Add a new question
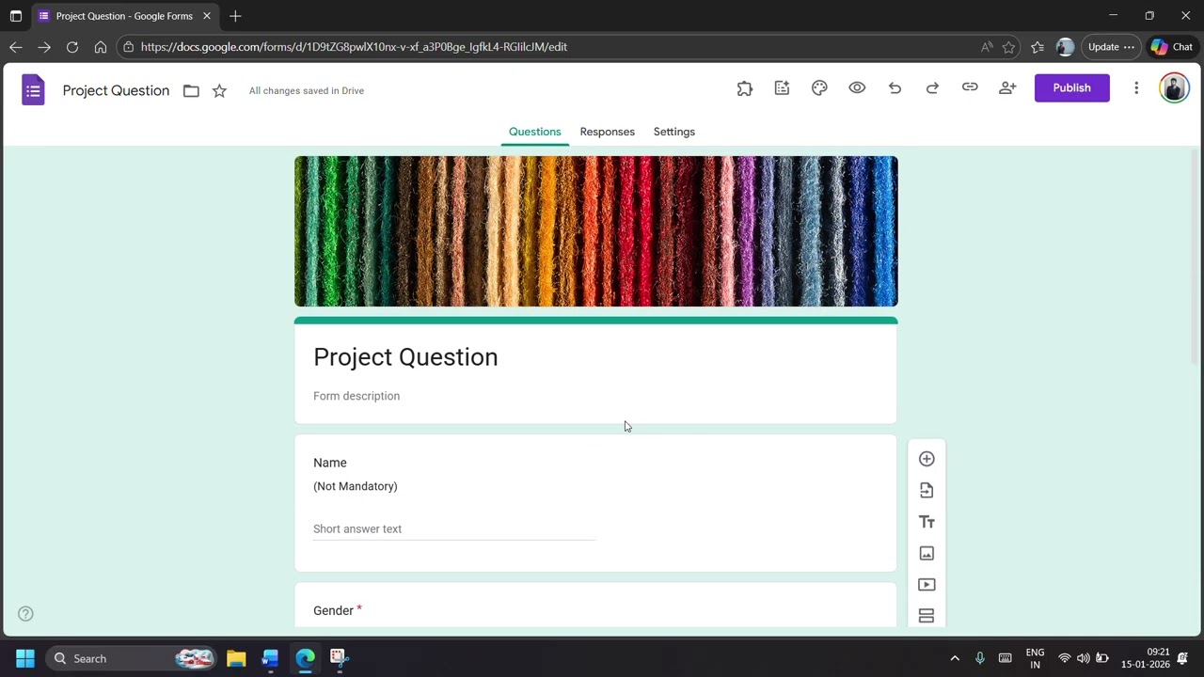 click(x=927, y=459)
